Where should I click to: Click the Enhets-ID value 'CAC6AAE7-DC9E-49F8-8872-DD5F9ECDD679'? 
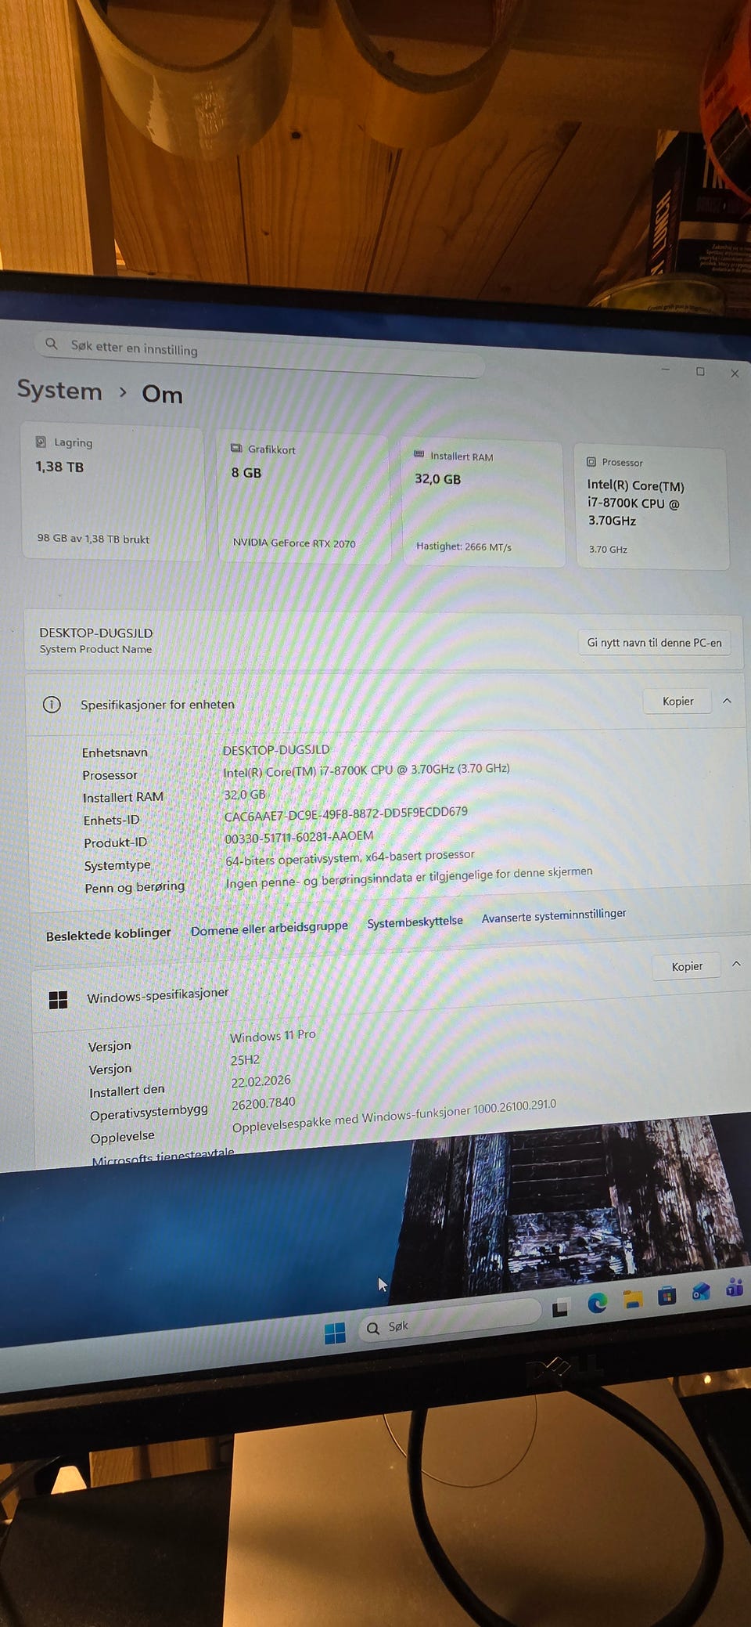coord(346,814)
